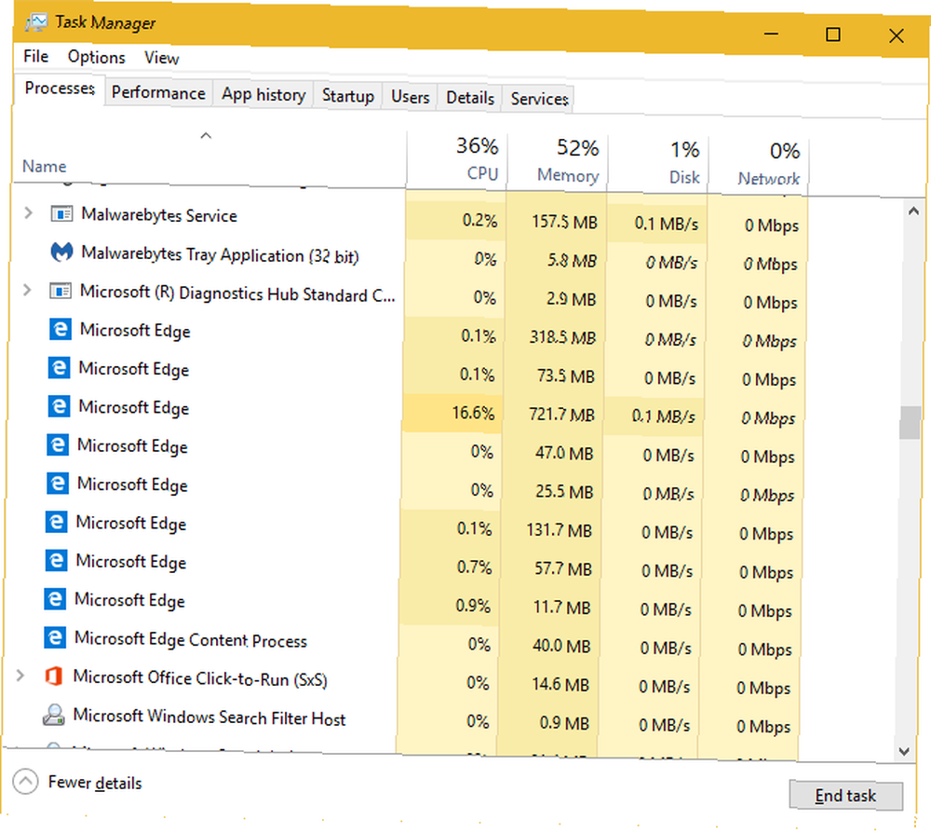The width and height of the screenshot is (931, 833).
Task: Select the Malwarebytes Tray Application (32 bit) row
Action: tap(408, 257)
